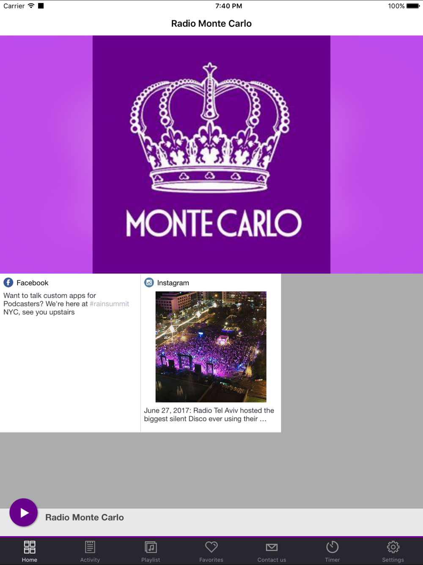The width and height of the screenshot is (423, 565).
Task: Click the Wi-Fi status icon
Action: pyautogui.click(x=31, y=6)
